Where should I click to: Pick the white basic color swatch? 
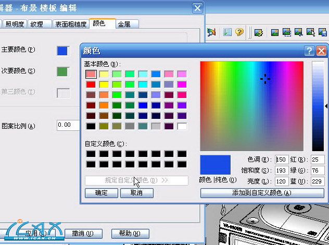(182, 126)
